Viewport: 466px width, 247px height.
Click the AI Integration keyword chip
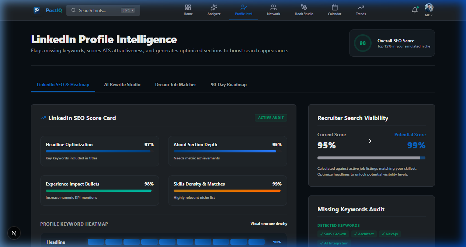[334, 243]
